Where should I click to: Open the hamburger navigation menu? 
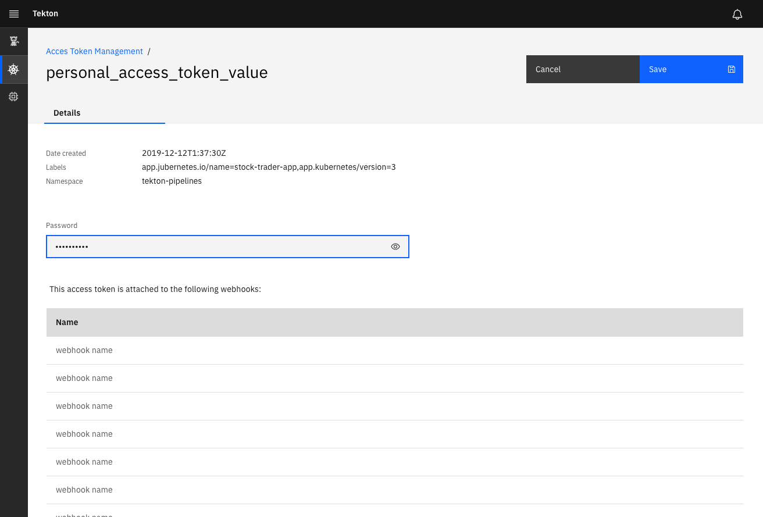pyautogui.click(x=14, y=13)
